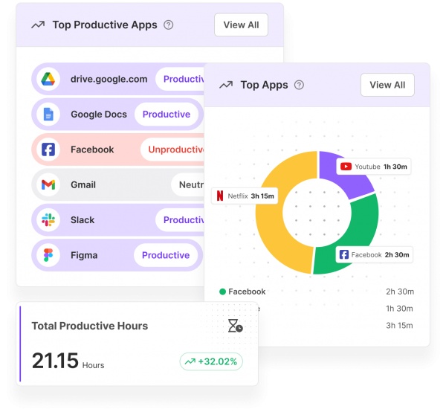Click the Facebook icon in the apps list
446x415 pixels.
tap(48, 149)
